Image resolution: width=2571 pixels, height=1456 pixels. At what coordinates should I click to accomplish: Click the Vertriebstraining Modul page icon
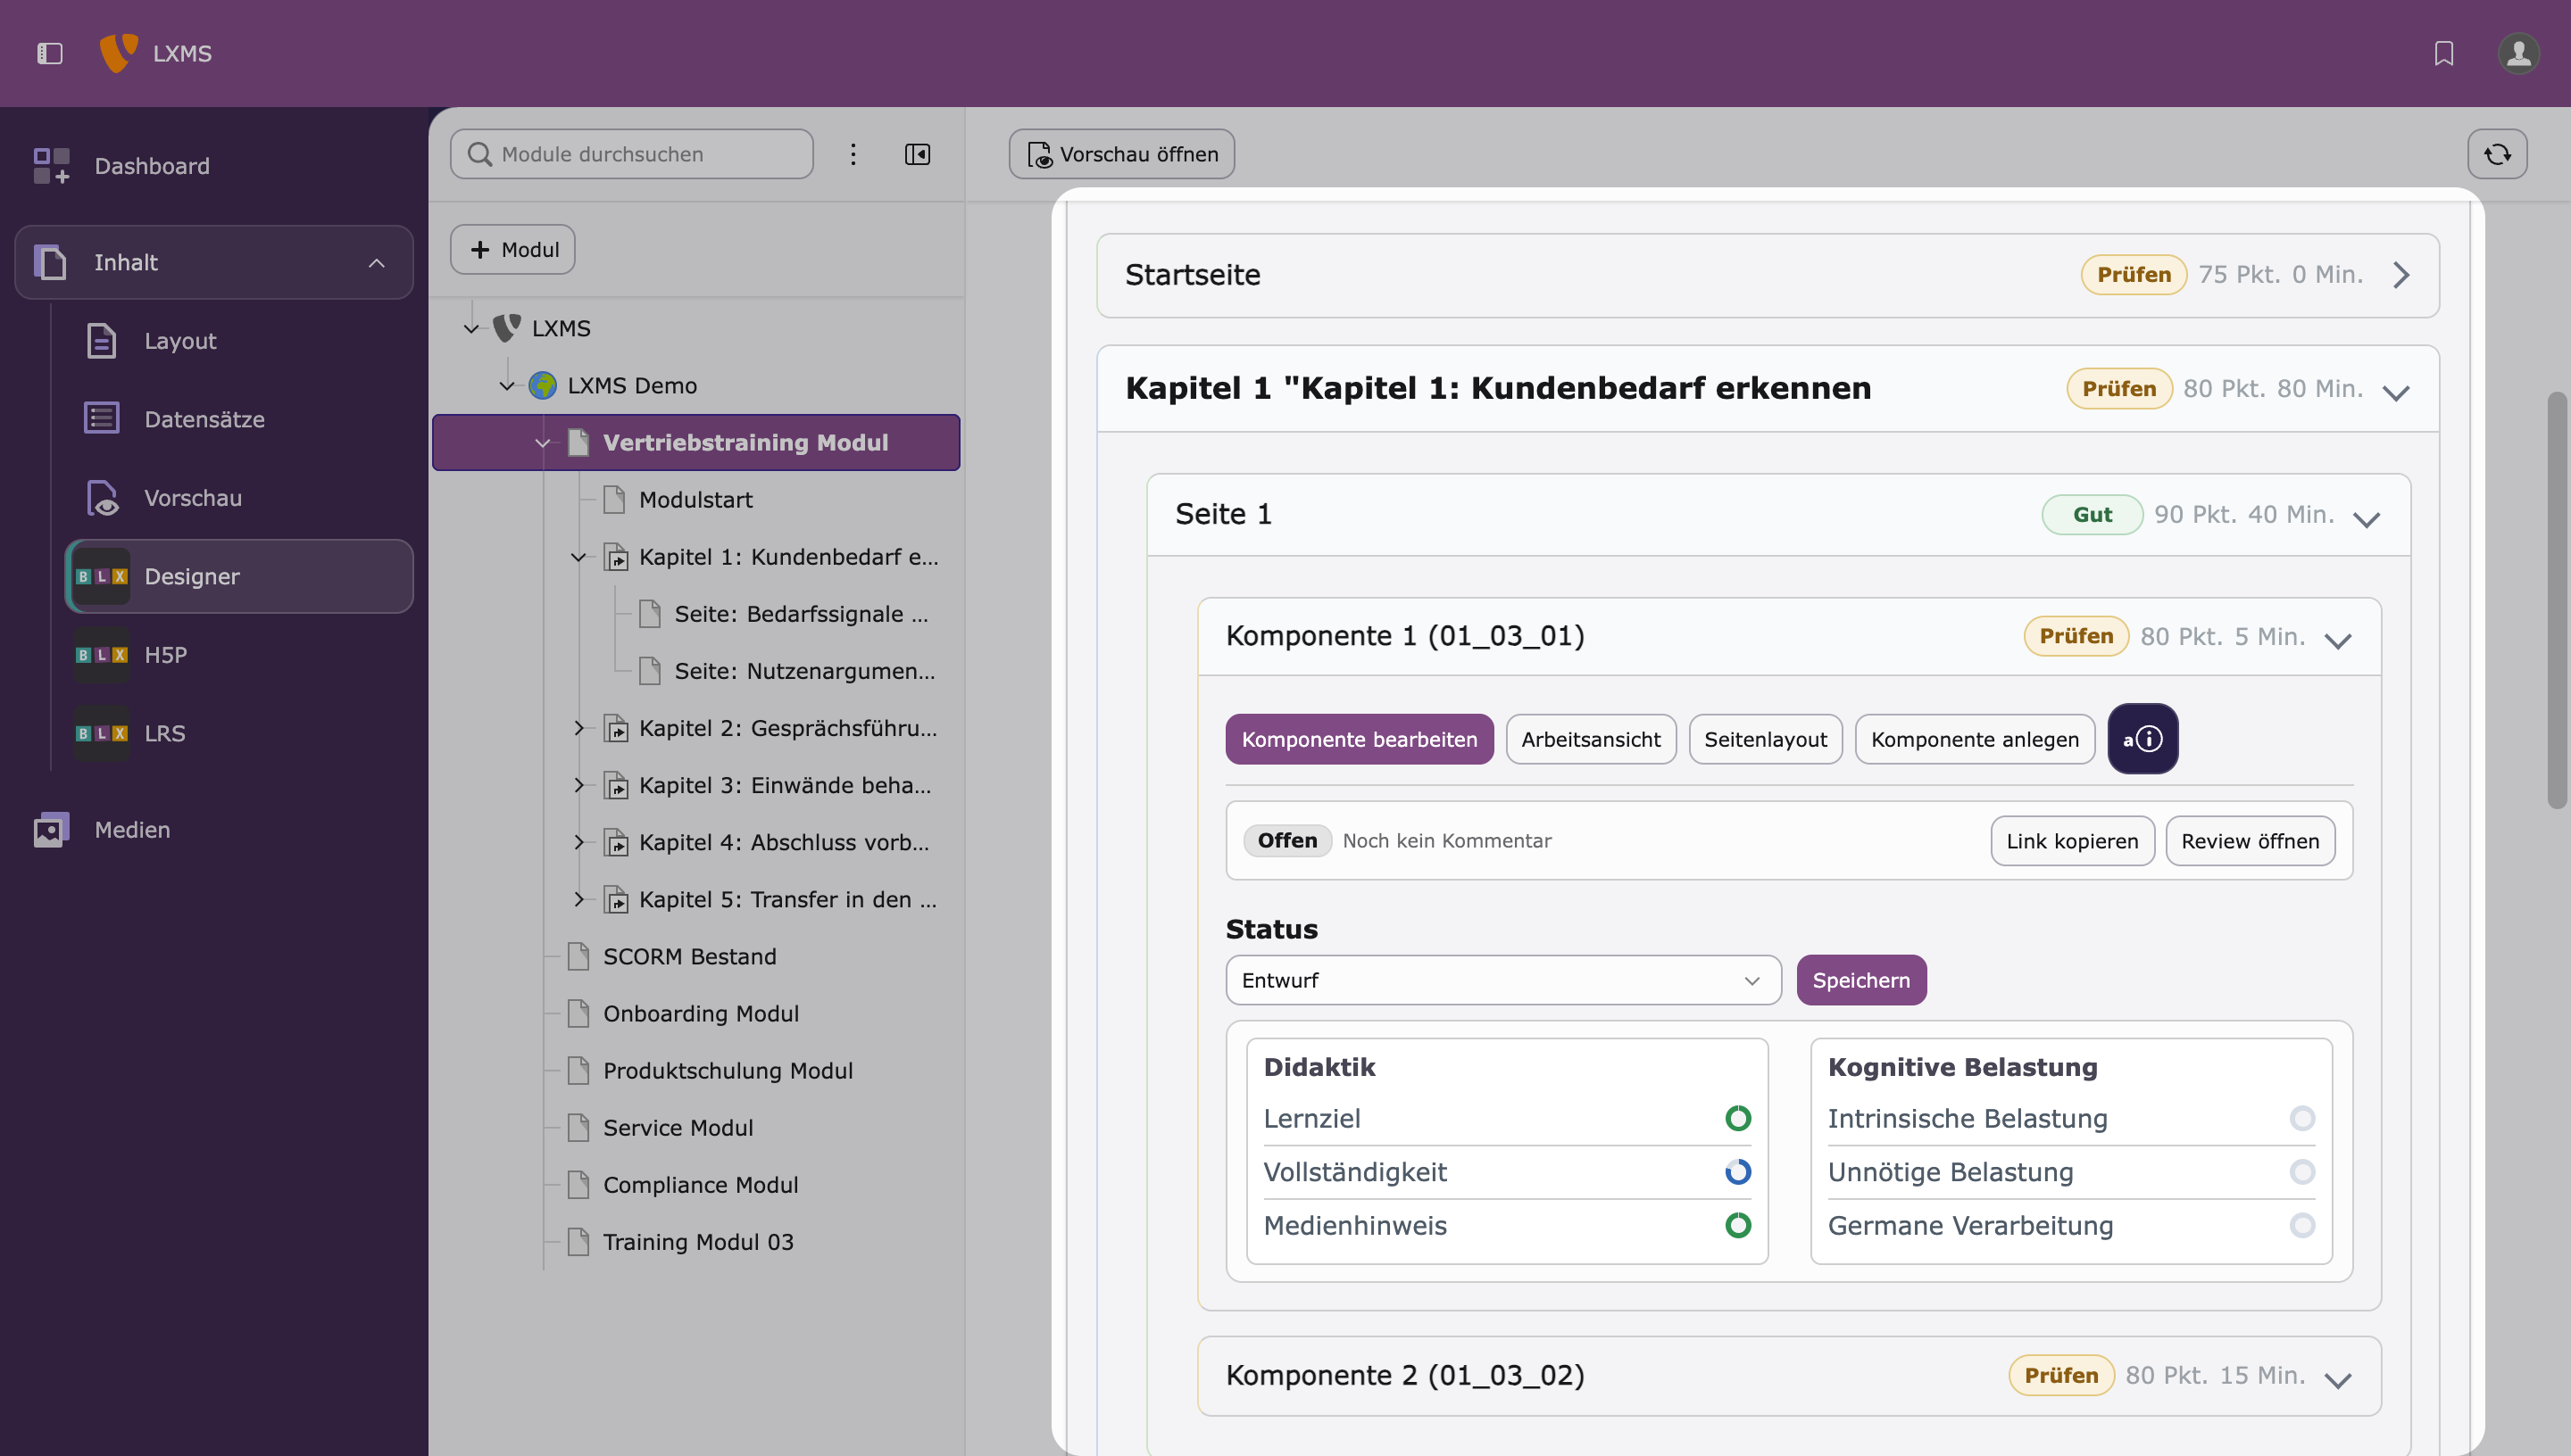578,442
